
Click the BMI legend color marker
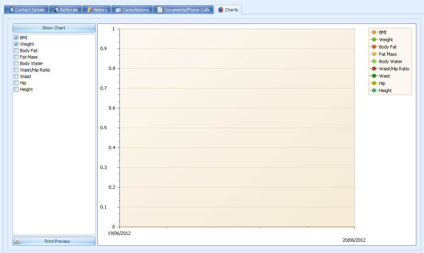click(374, 32)
